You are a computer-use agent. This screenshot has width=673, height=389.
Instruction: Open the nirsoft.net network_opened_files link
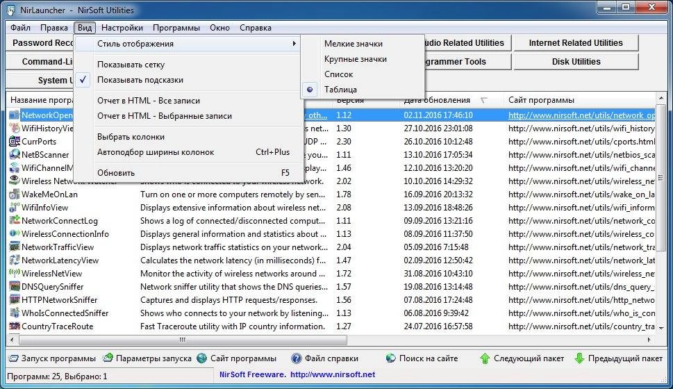click(x=581, y=115)
